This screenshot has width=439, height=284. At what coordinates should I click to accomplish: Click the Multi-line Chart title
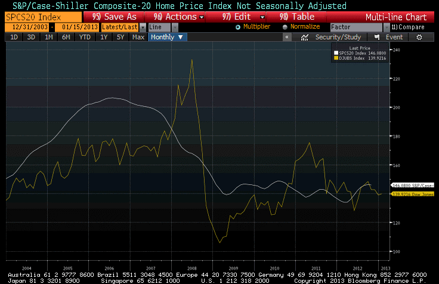[396, 17]
